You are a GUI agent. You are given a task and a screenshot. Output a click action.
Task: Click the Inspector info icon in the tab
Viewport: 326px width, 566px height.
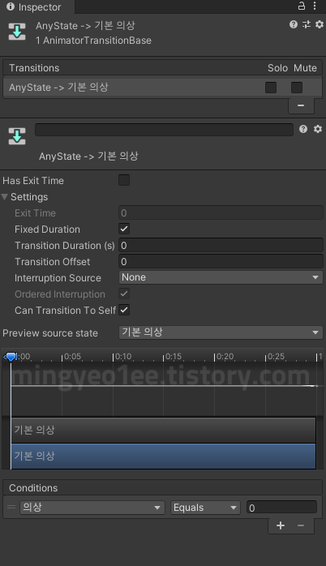click(11, 6)
